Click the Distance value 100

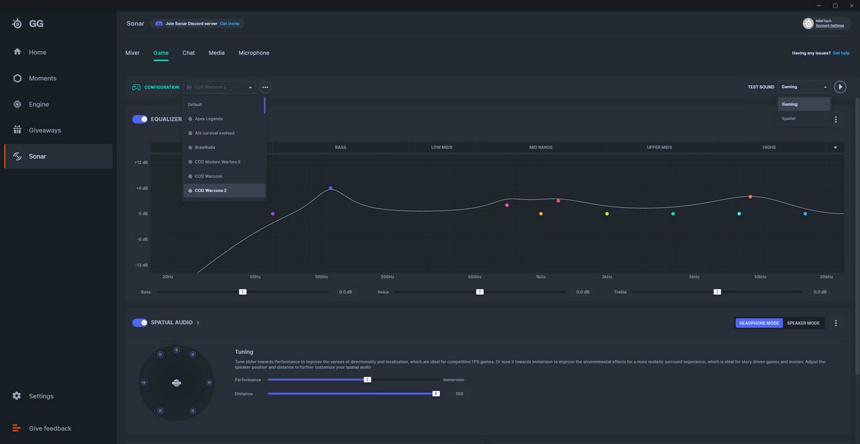point(460,394)
